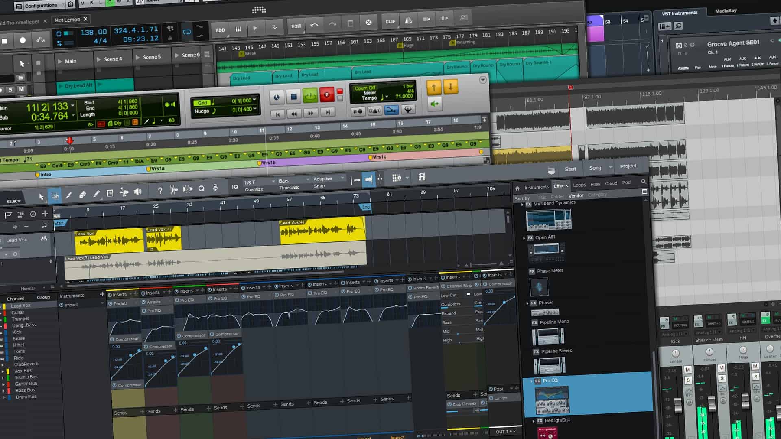Image resolution: width=781 pixels, height=439 pixels.
Task: Mute the HH channel in mixer
Action: click(x=755, y=366)
